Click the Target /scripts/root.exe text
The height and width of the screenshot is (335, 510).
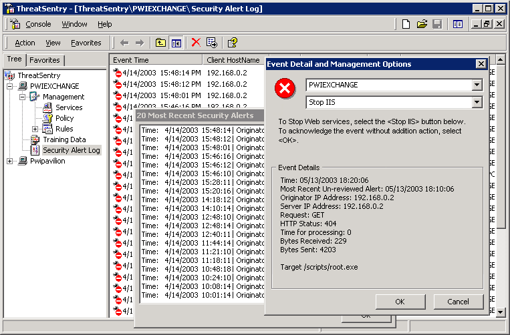pos(319,267)
